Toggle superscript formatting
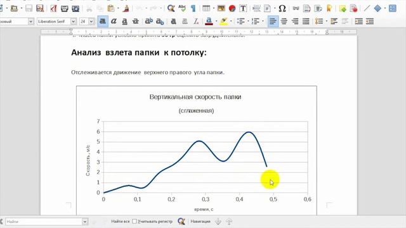406x228 pixels. pos(148,21)
